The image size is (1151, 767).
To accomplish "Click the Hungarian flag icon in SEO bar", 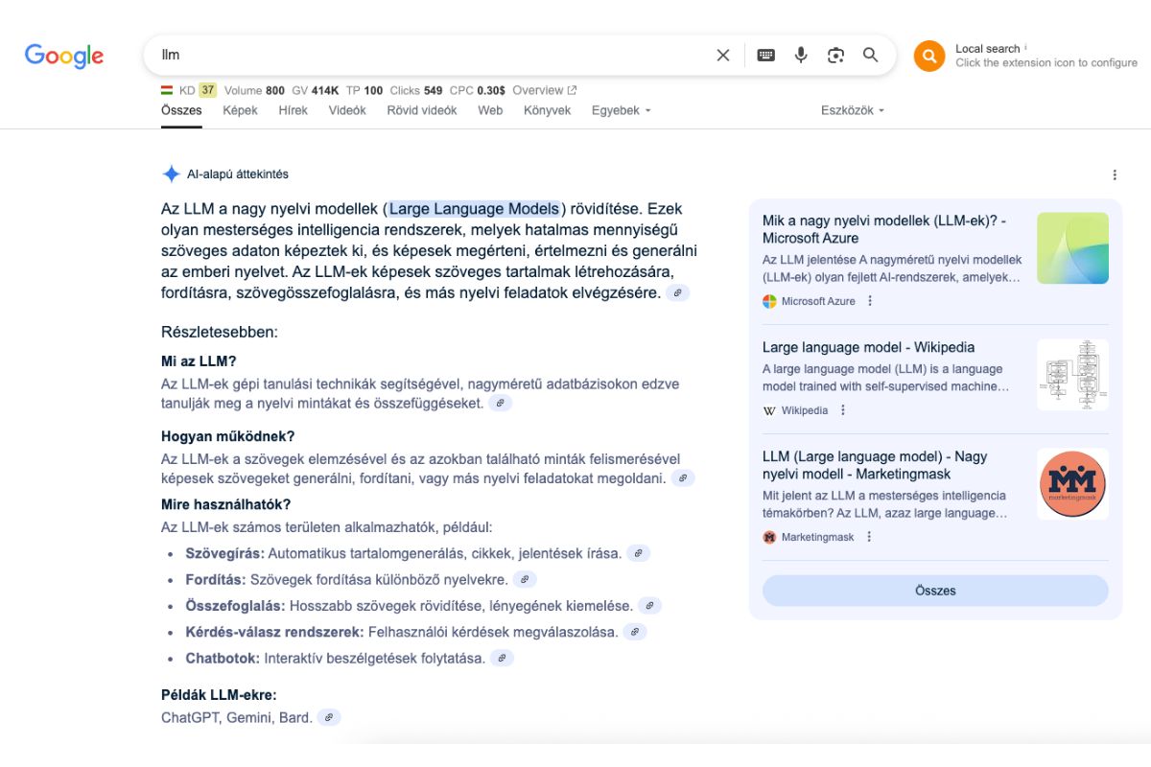I will 167,90.
